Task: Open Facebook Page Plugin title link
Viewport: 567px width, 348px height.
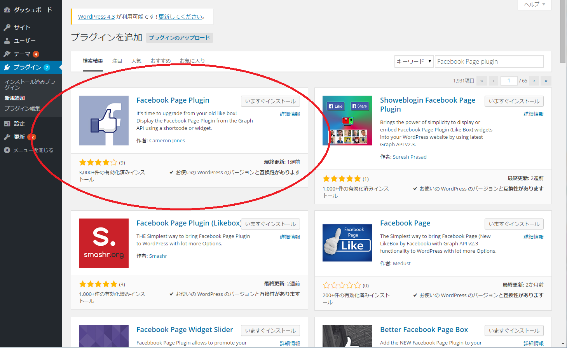Action: coord(173,100)
